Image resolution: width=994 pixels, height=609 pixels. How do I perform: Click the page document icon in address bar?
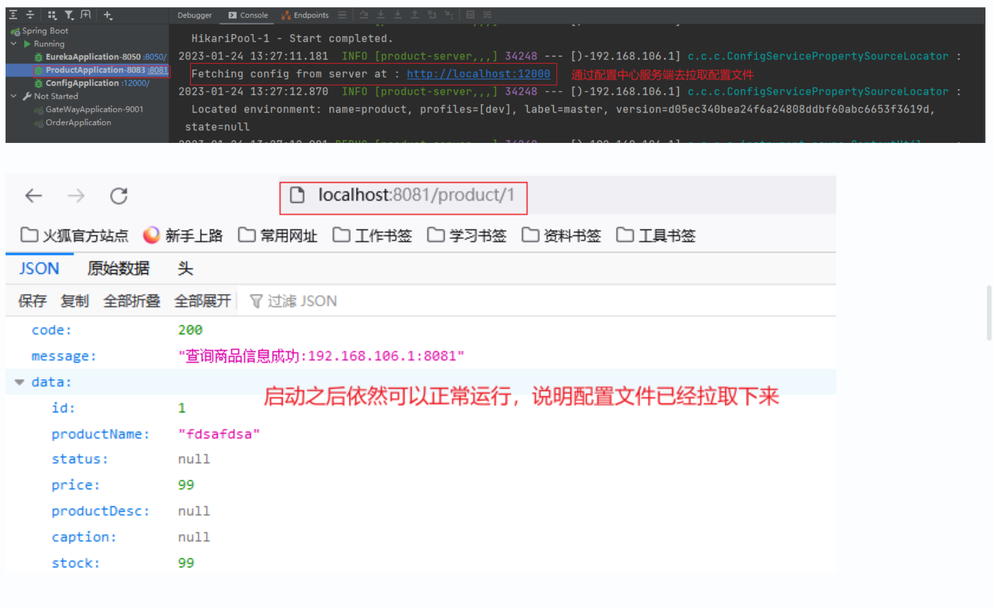[297, 195]
